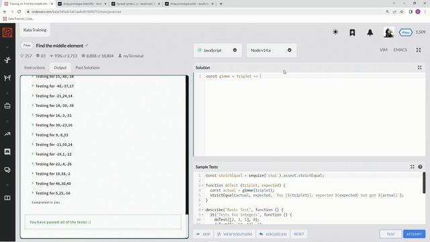Screen dimensions: 430x242
Task: Expand test result for -11,50,24
Action: tap(52, 145)
